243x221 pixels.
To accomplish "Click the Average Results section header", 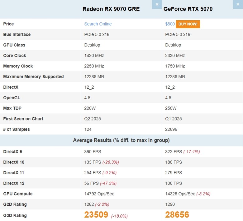I will (121, 140).
